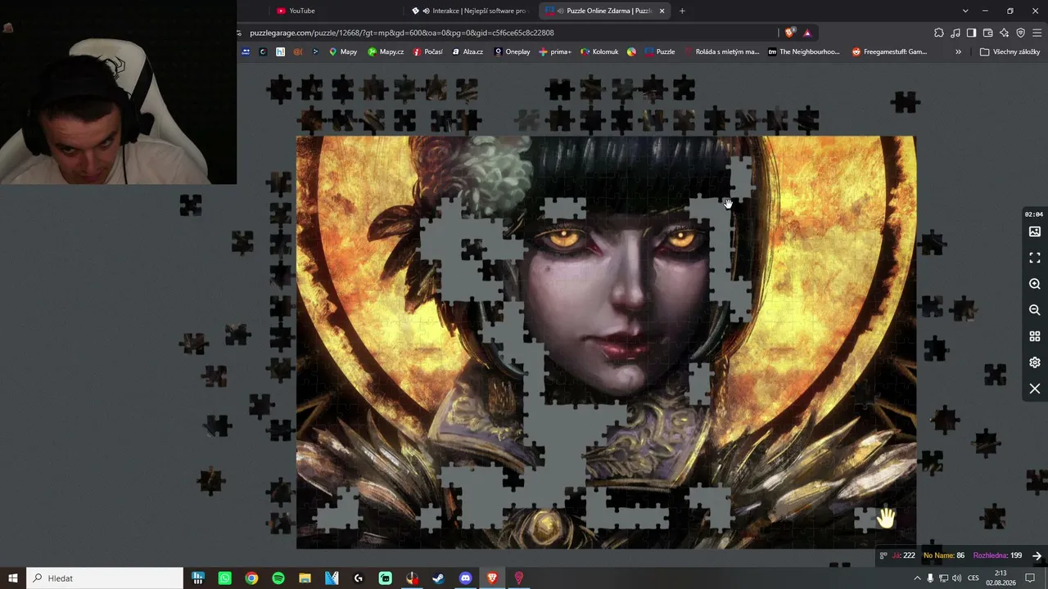Zoom out of the puzzle
This screenshot has height=589, width=1048.
1035,310
